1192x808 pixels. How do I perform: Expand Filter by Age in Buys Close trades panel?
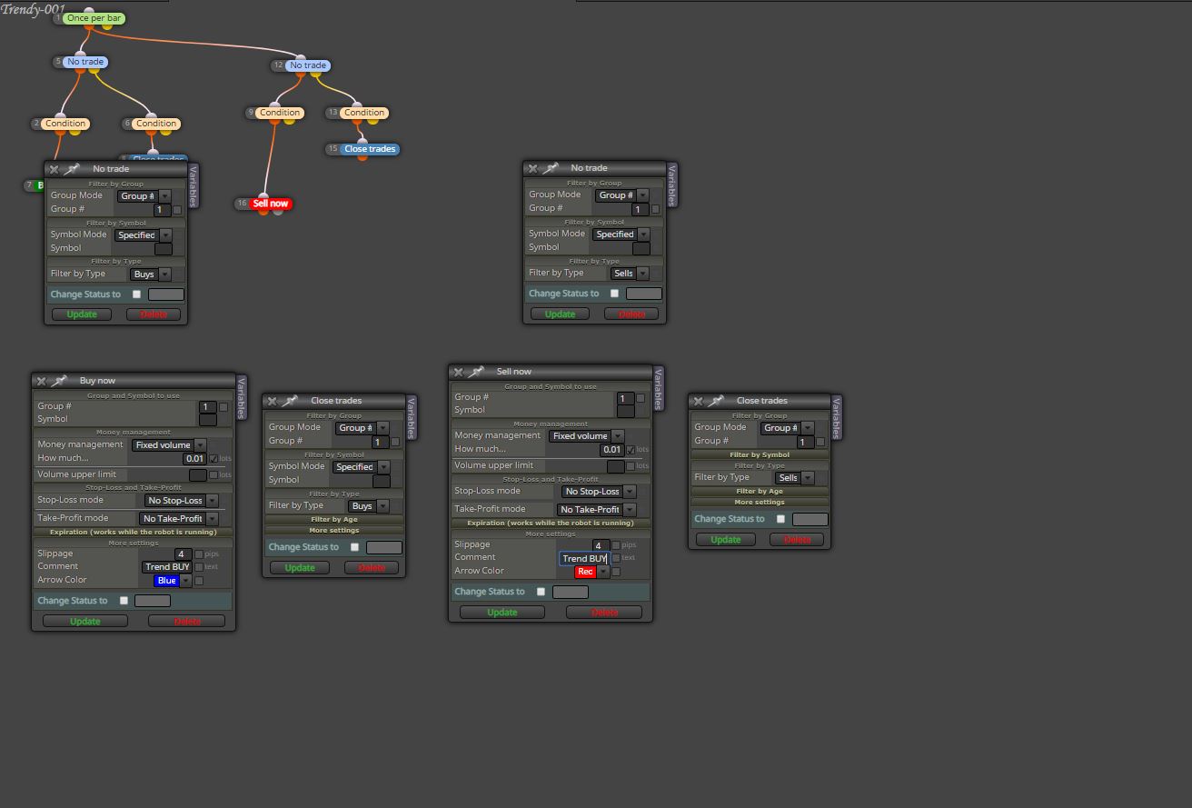click(333, 520)
